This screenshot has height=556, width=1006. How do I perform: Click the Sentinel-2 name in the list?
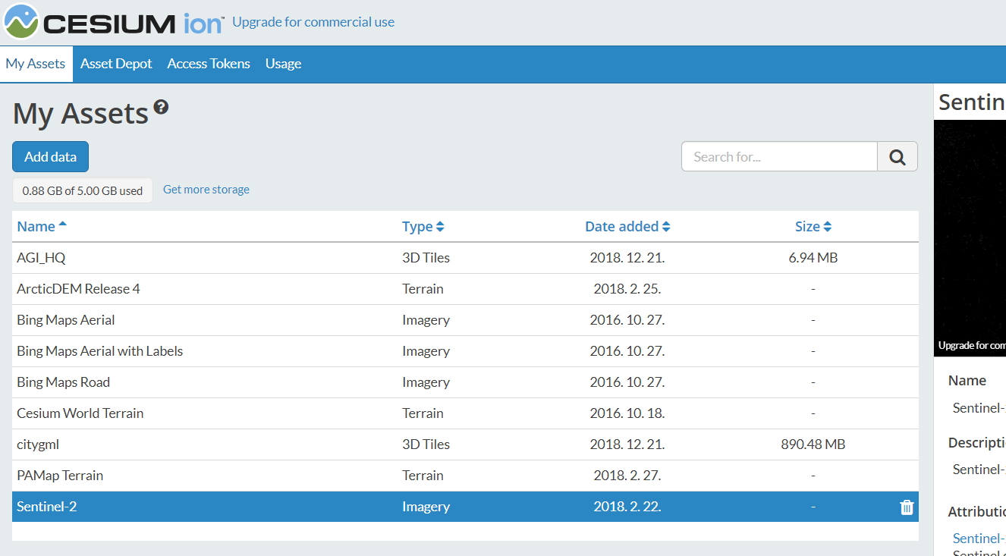(47, 507)
